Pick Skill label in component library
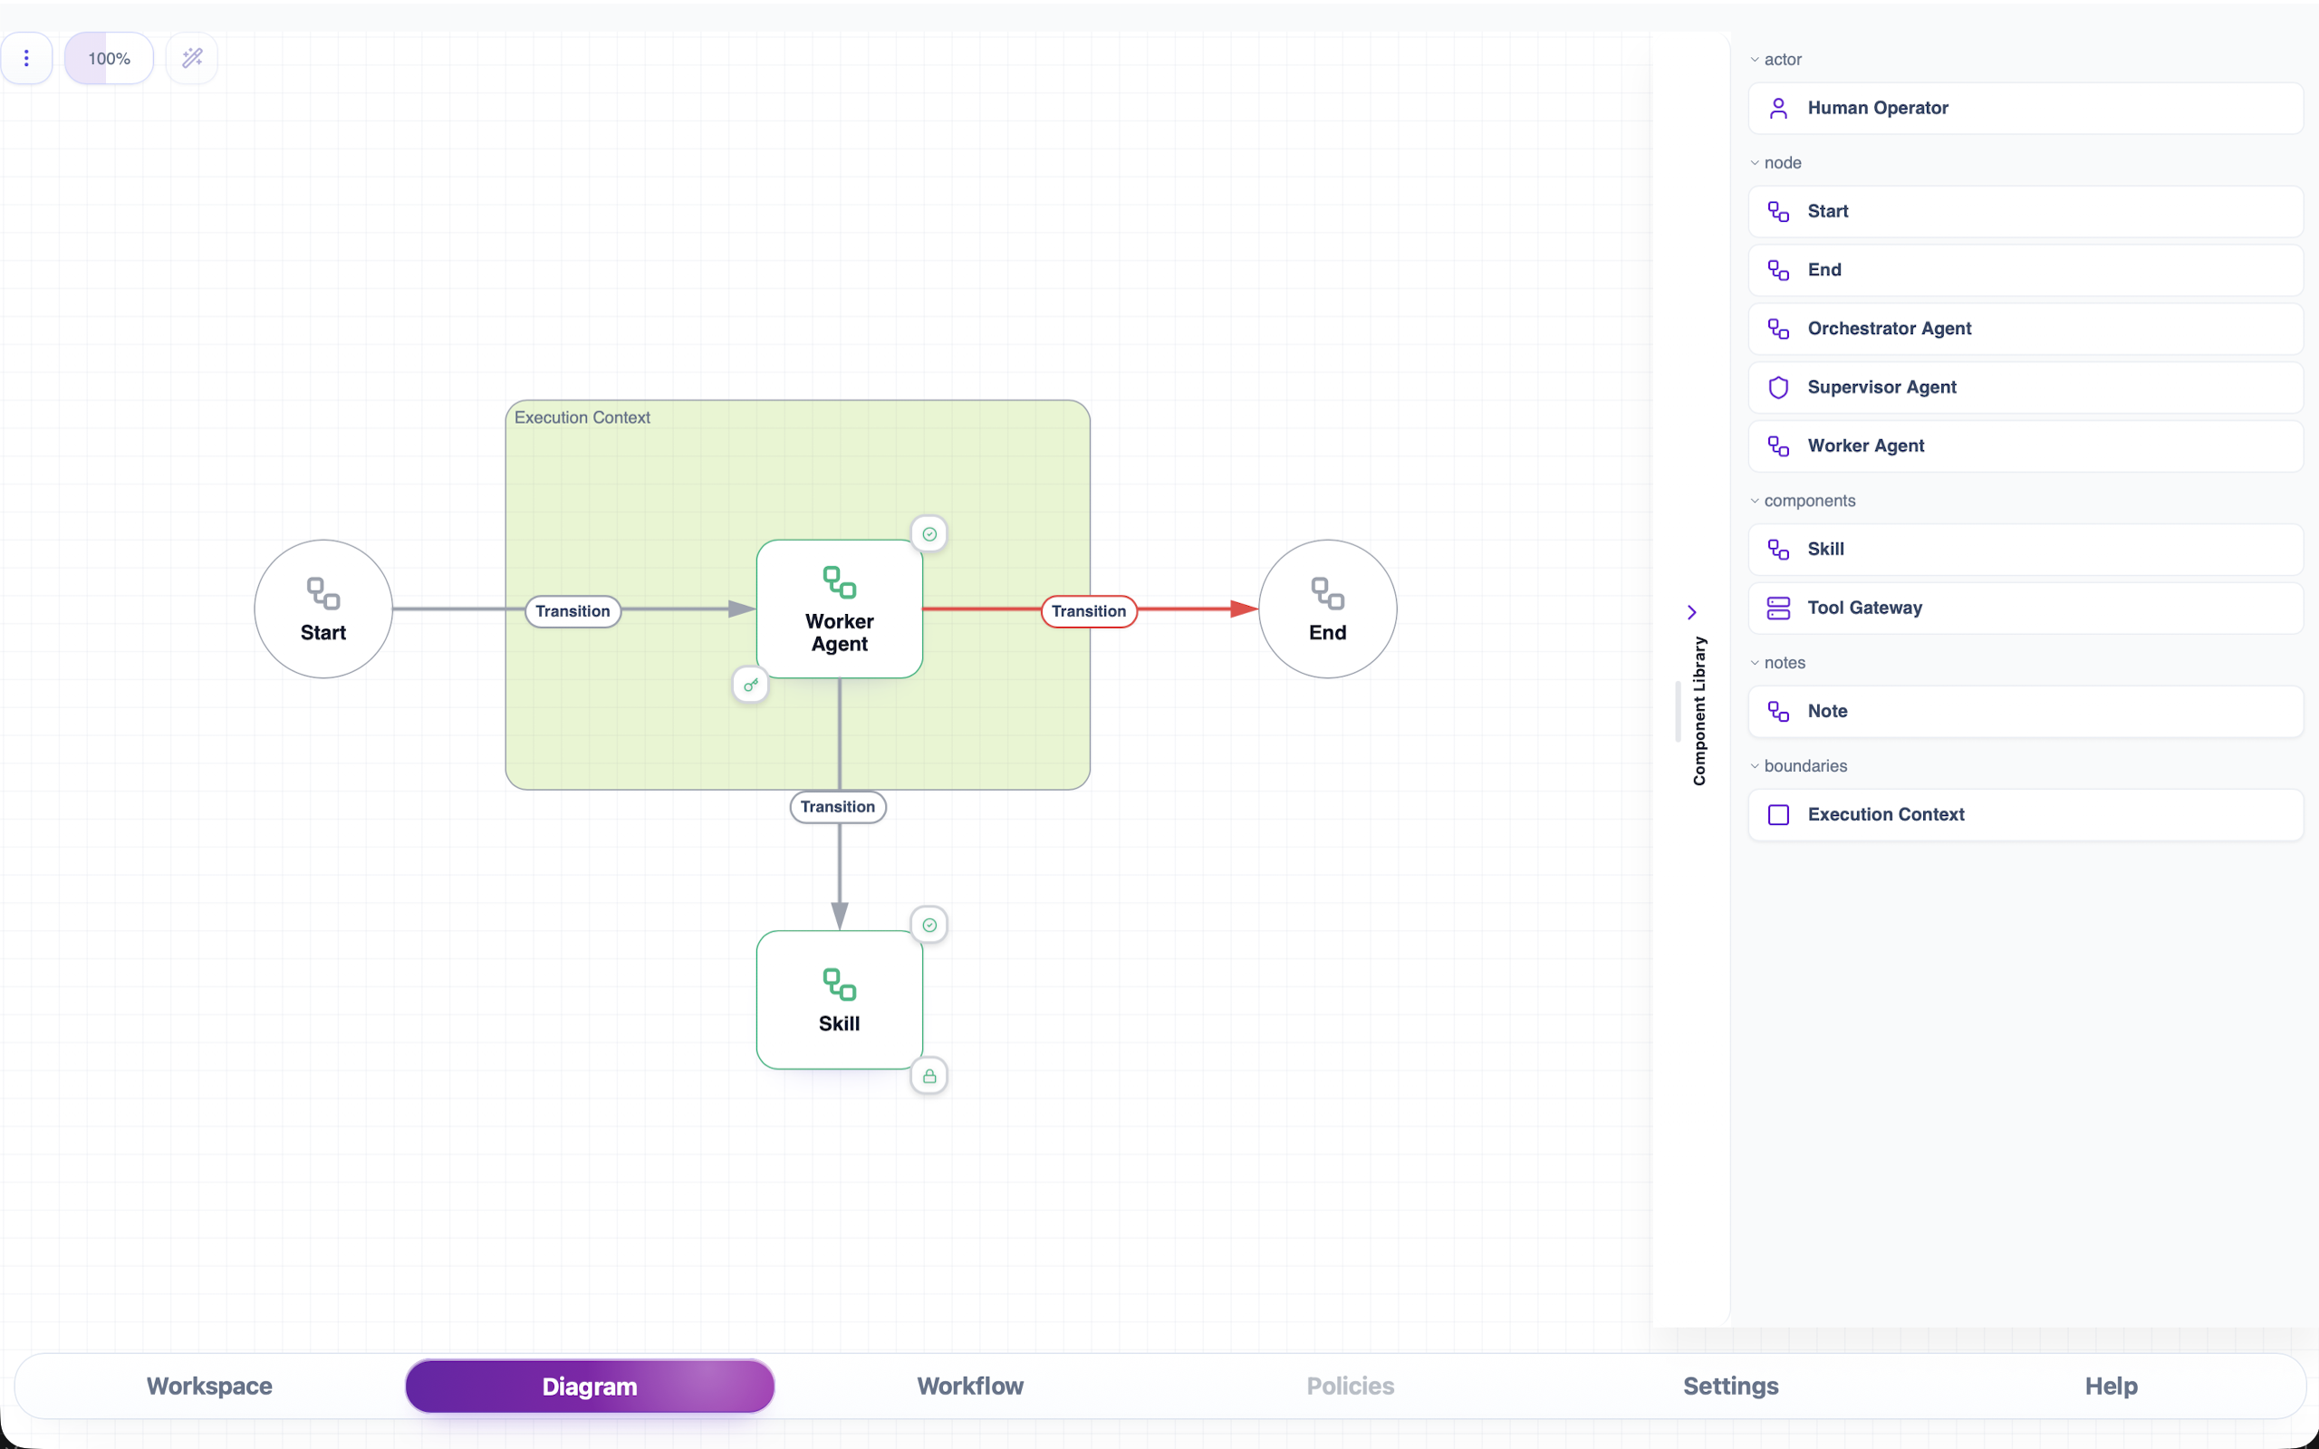This screenshot has width=2319, height=1449. click(x=1825, y=549)
